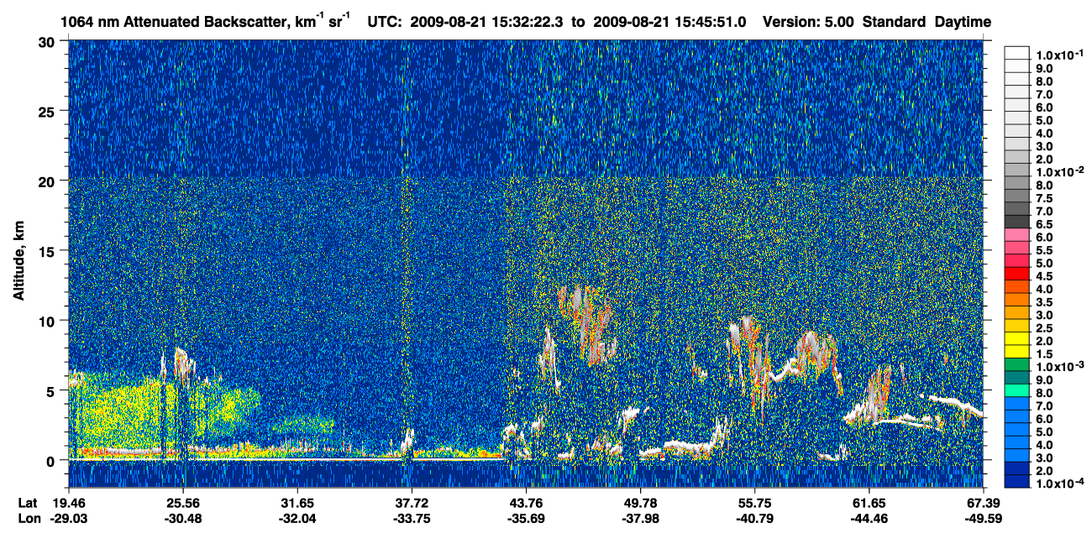Image resolution: width=1092 pixels, height=560 pixels.
Task: Click latitude value '25.56'
Action: [182, 503]
